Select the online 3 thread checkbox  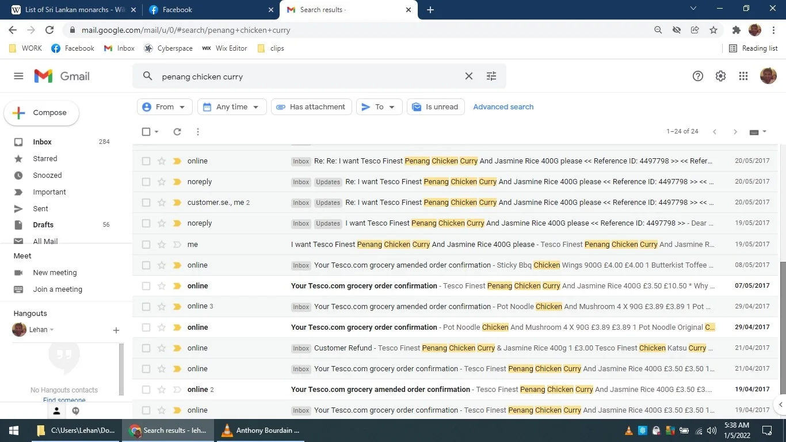(x=146, y=307)
